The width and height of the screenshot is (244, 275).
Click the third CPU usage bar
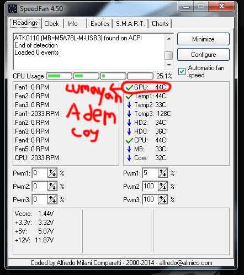[x=113, y=76]
